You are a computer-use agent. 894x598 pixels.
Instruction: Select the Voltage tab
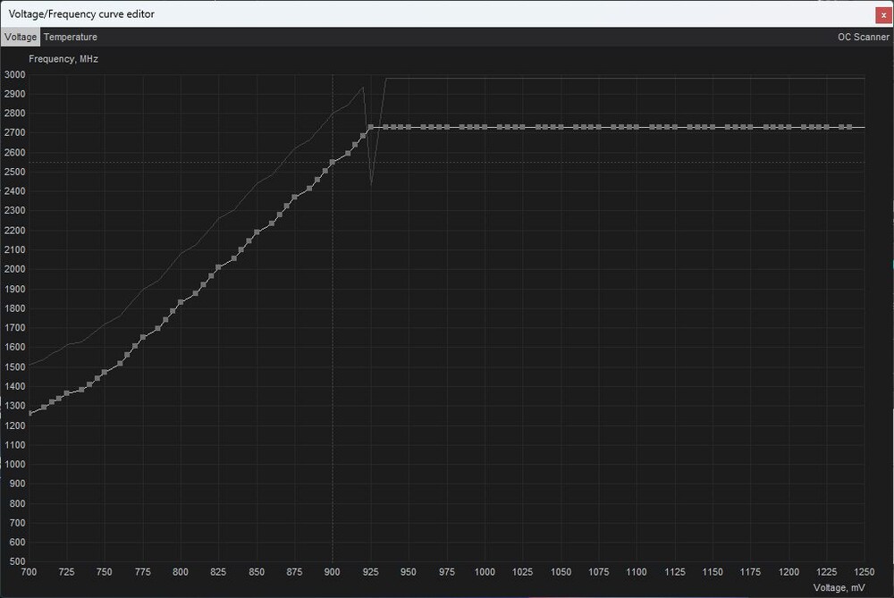coord(20,37)
